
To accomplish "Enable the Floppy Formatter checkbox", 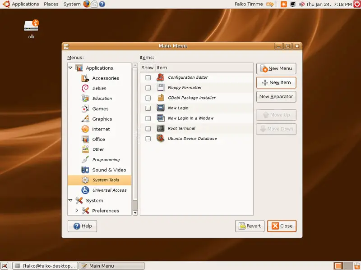I will coord(148,88).
